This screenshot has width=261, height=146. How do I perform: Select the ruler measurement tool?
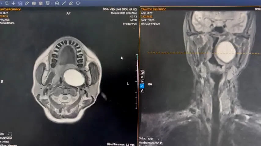coord(27,3)
